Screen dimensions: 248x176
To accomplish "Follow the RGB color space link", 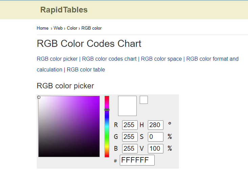I will click(x=161, y=59).
